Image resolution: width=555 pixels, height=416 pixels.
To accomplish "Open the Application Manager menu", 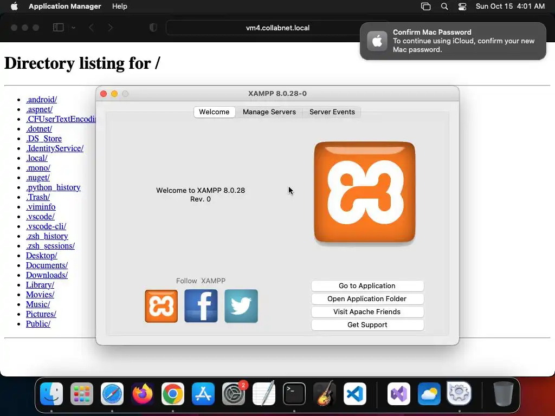I will point(65,6).
